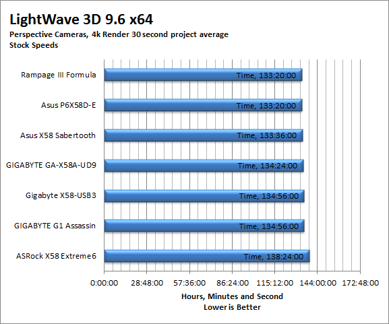Click the ASRock X58 Extreme6 bar
This screenshot has height=324, width=389.
(207, 256)
